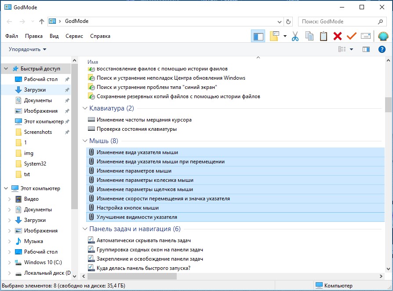Collapse the Мышь (8) group

coord(85,141)
